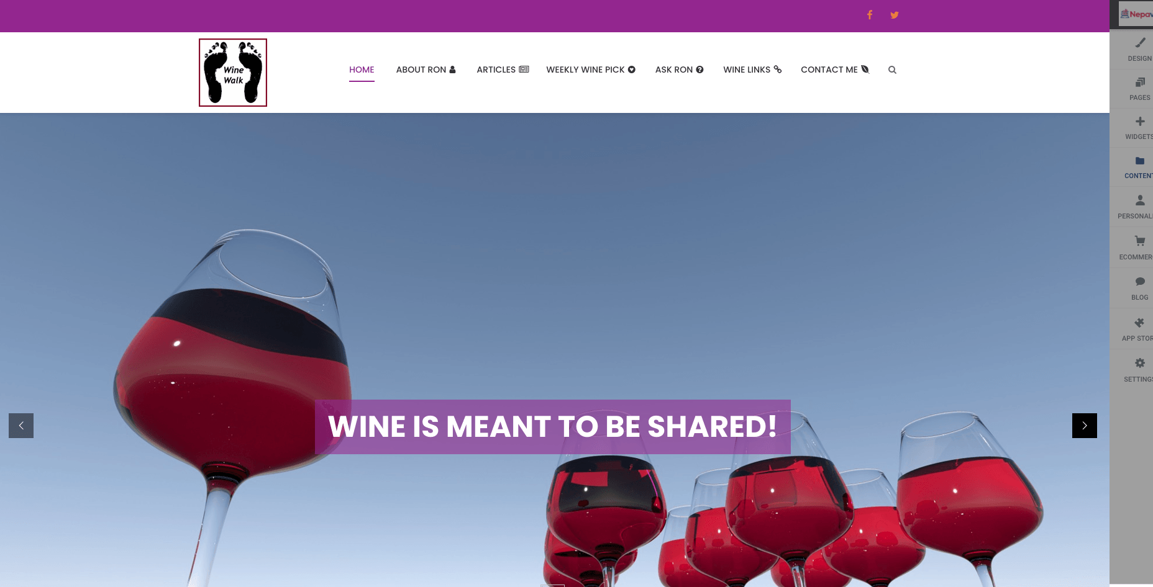
Task: Select the Home menu item
Action: click(x=362, y=69)
